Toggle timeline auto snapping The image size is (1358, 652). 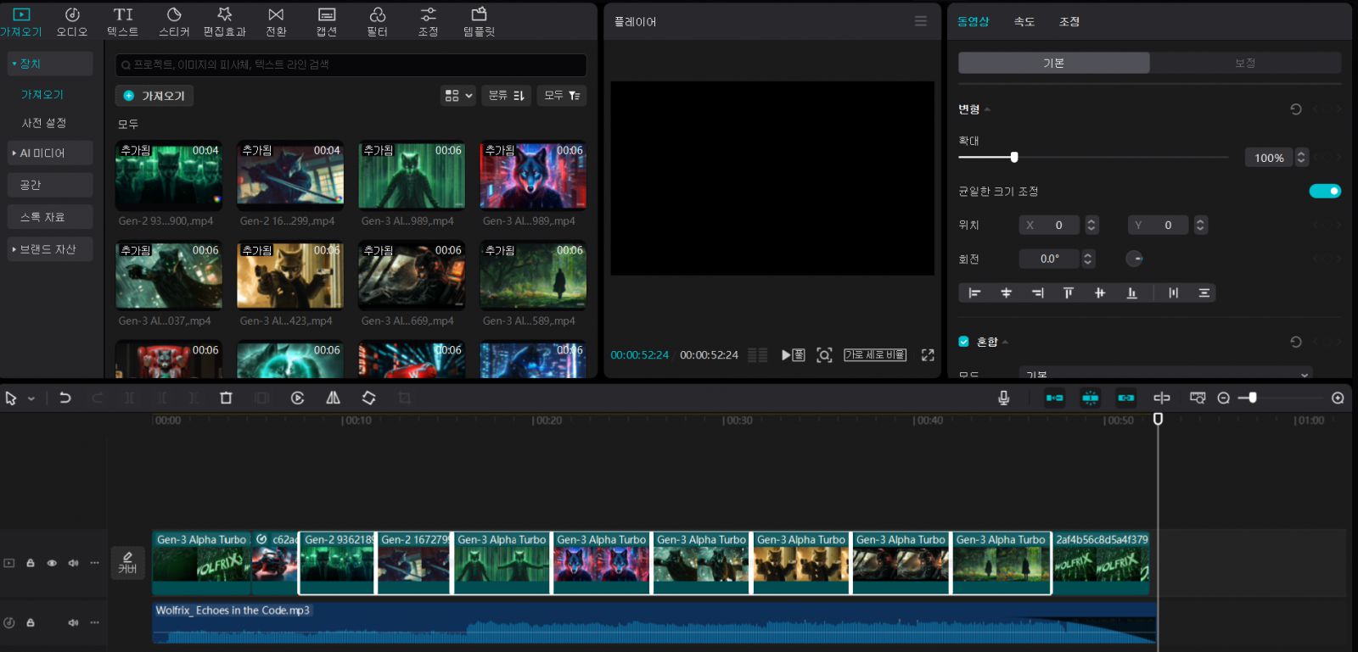[1091, 398]
